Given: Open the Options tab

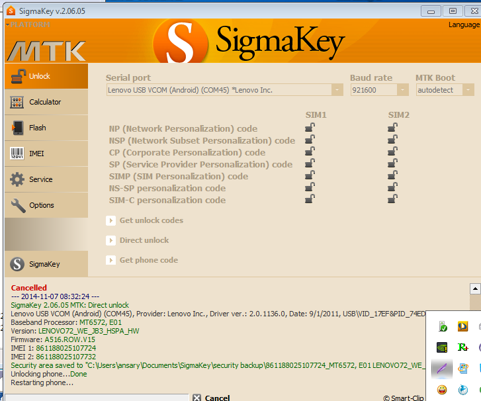Looking at the screenshot, I should (46, 205).
